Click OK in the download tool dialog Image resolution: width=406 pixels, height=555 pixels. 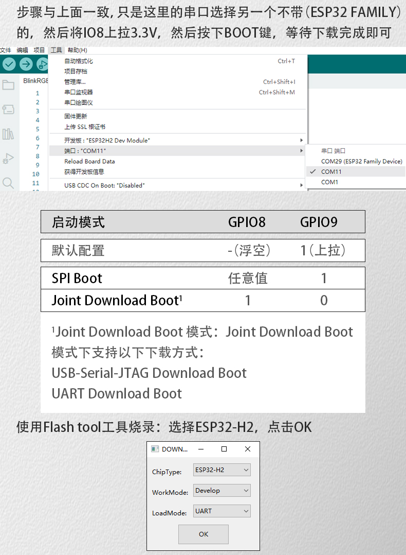tap(204, 534)
